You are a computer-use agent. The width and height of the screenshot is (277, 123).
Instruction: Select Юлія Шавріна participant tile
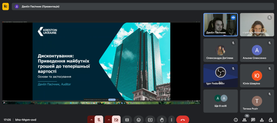pos(257,76)
